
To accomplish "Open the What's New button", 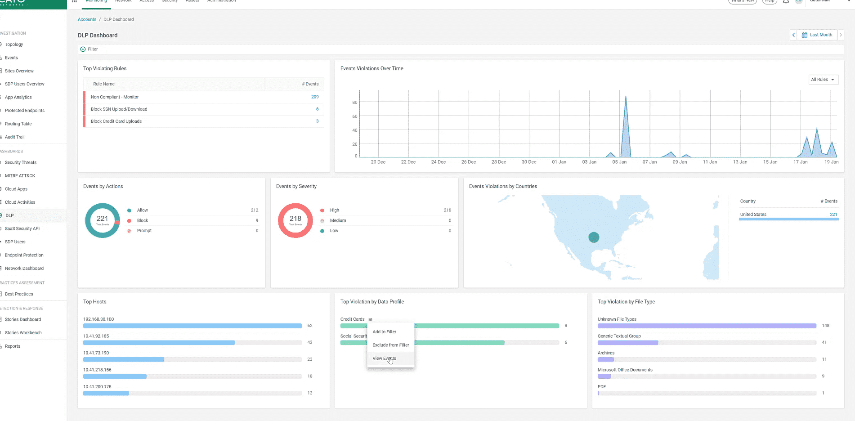I will click(742, 1).
